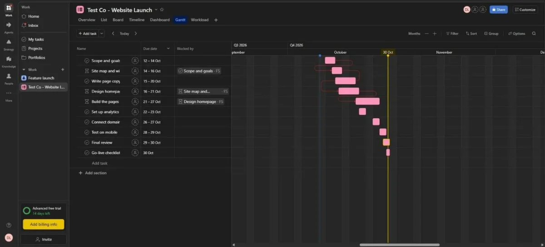Screen dimensions: 545x247
Task: Add new item with plus beside Work section
Action: pos(63,70)
